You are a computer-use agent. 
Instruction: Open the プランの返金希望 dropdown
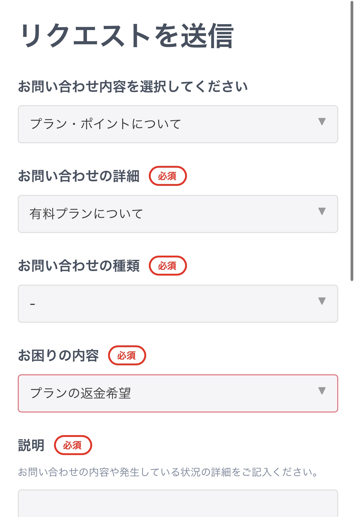point(169,393)
